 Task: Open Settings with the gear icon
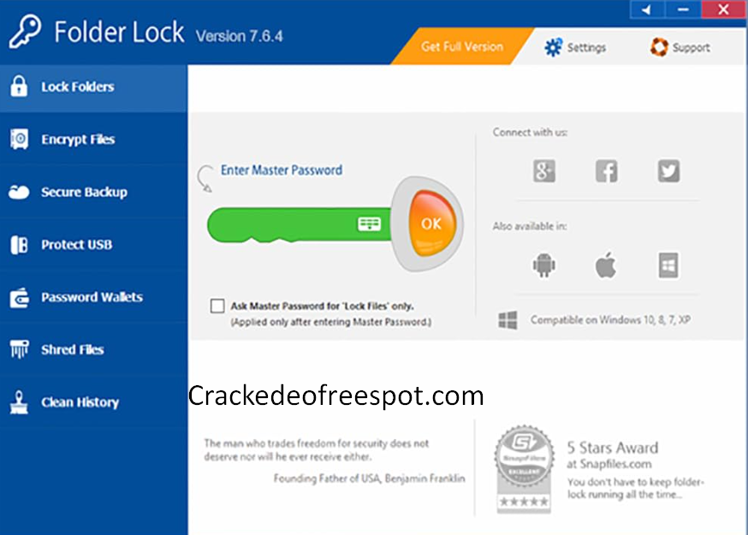(x=553, y=47)
